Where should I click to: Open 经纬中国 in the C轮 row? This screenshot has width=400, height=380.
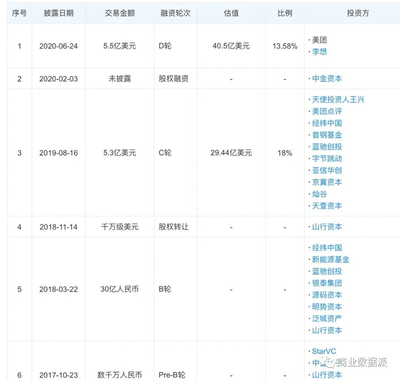coord(327,123)
